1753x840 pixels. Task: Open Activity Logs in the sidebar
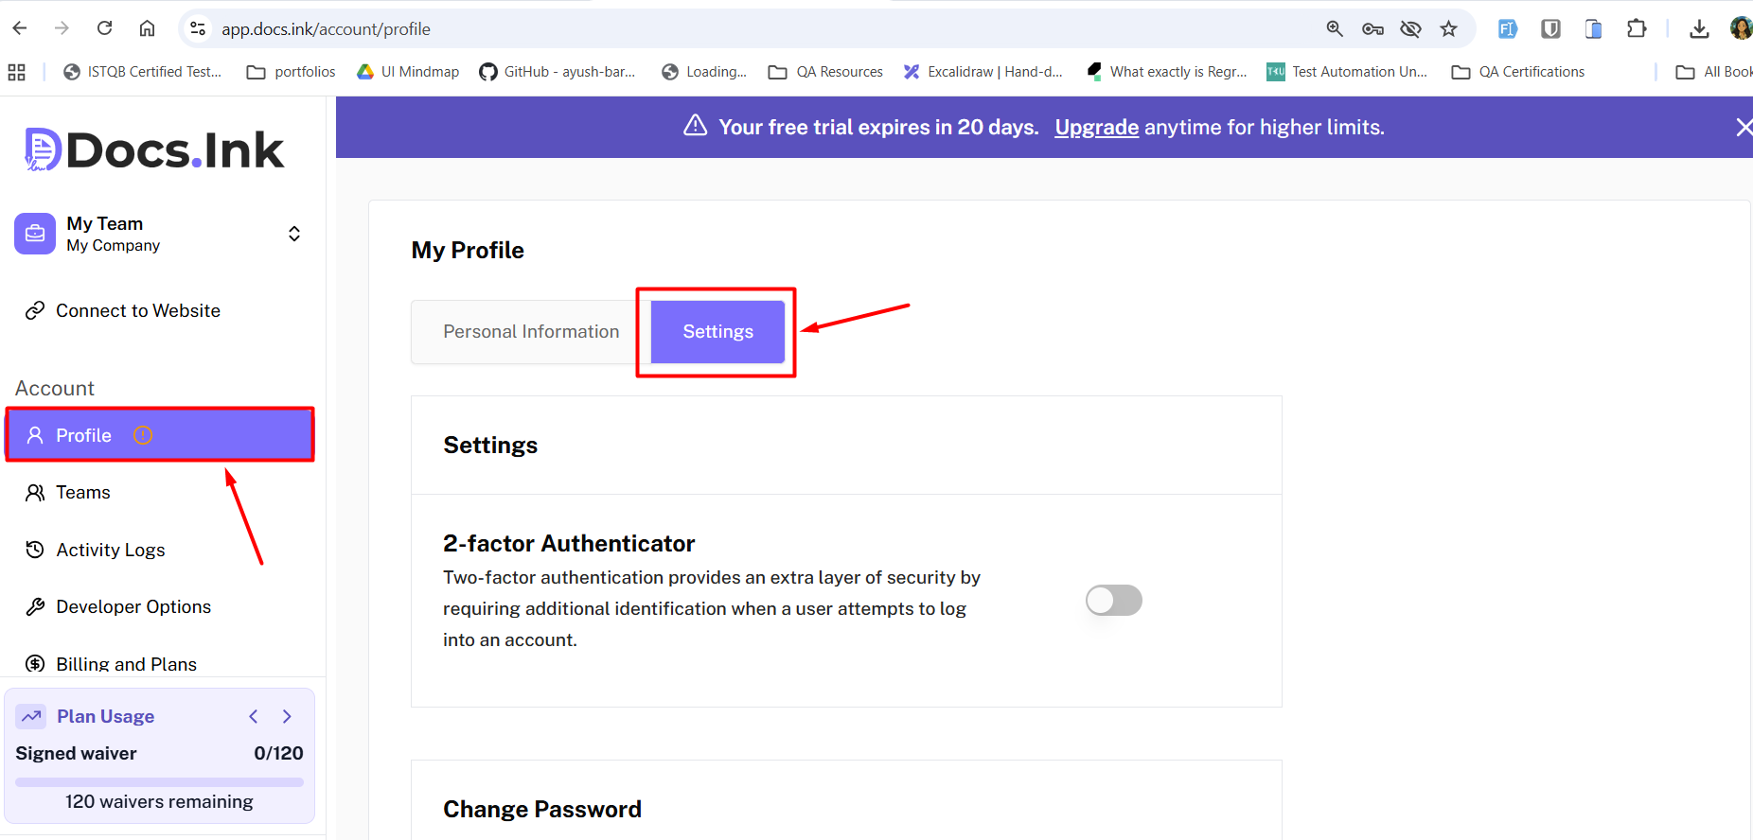tap(110, 550)
